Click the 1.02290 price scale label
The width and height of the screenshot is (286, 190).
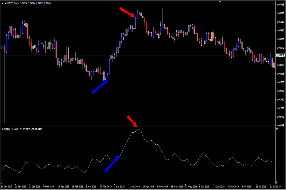[281, 91]
